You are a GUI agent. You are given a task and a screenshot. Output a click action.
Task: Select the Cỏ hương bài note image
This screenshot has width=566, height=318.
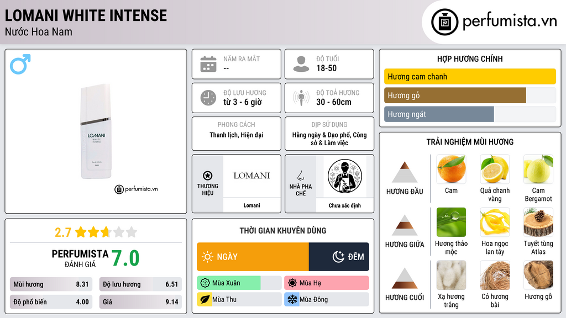point(495,275)
